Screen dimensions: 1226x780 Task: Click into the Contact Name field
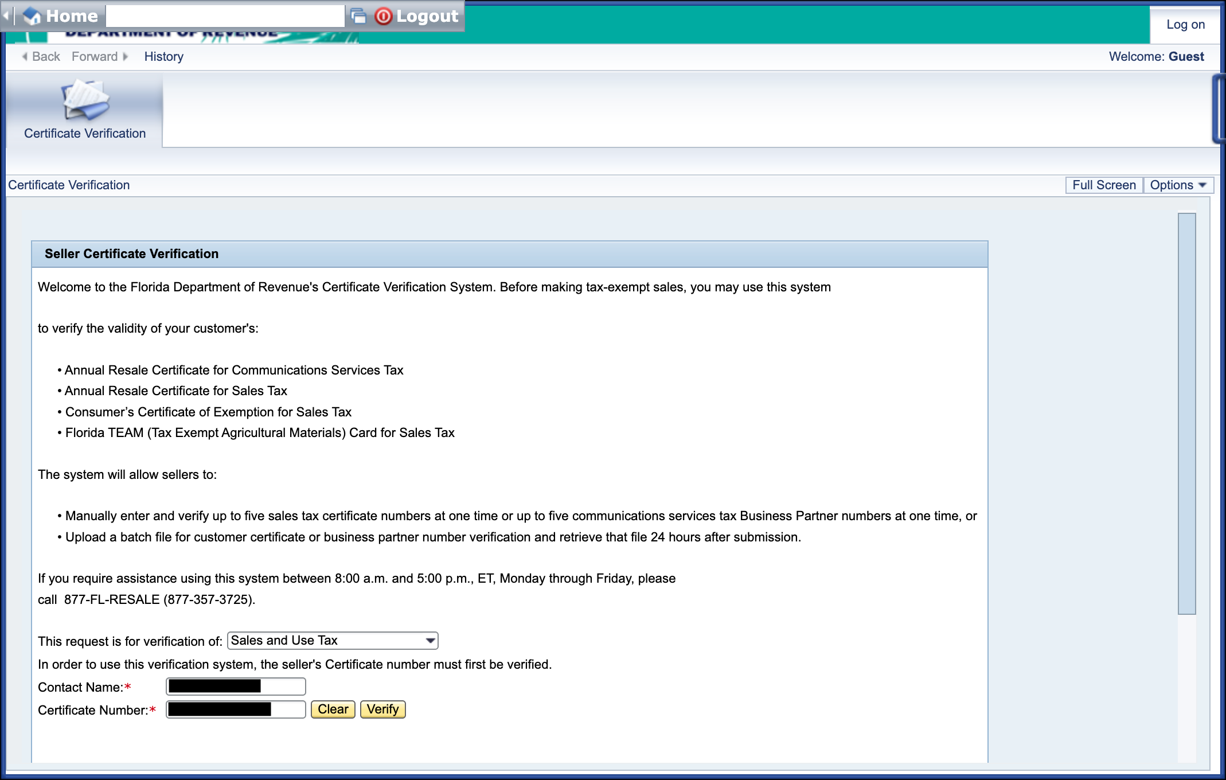[236, 687]
